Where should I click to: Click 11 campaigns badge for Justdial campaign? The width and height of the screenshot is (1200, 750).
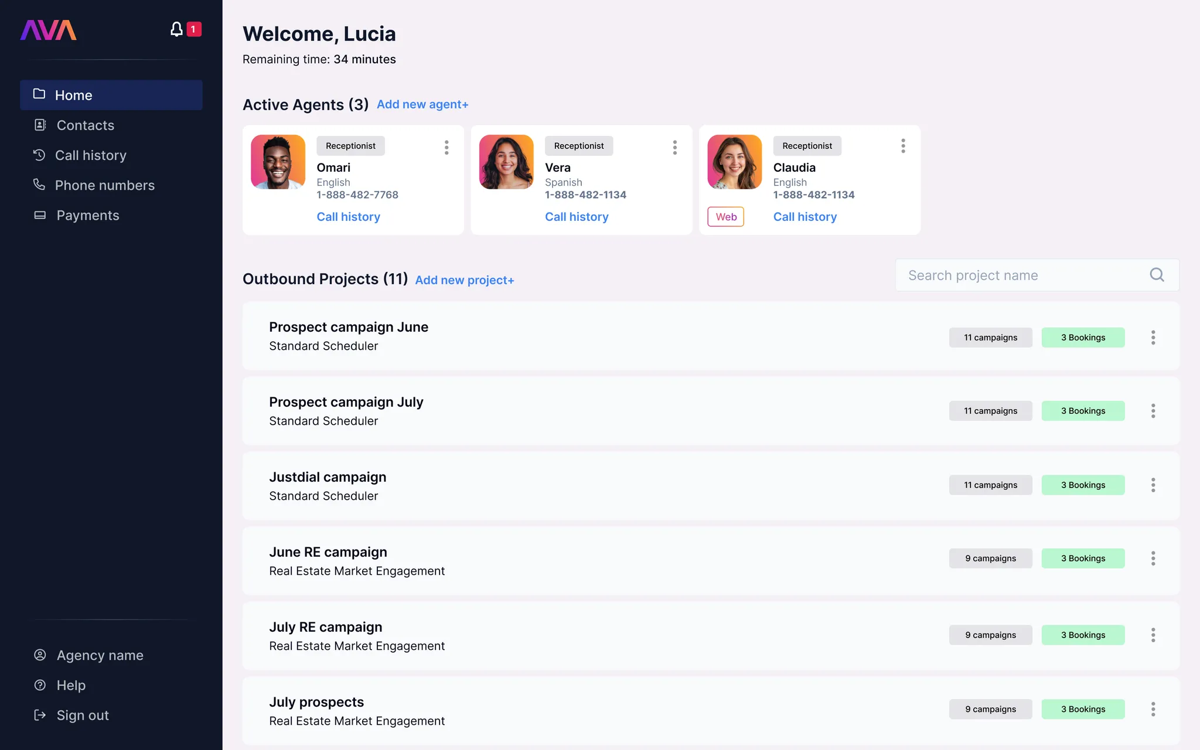click(991, 485)
